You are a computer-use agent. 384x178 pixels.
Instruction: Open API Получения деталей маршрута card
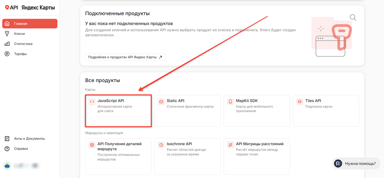pyautogui.click(x=118, y=156)
